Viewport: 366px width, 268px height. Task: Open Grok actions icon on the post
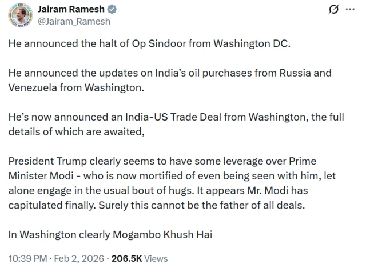coord(332,10)
